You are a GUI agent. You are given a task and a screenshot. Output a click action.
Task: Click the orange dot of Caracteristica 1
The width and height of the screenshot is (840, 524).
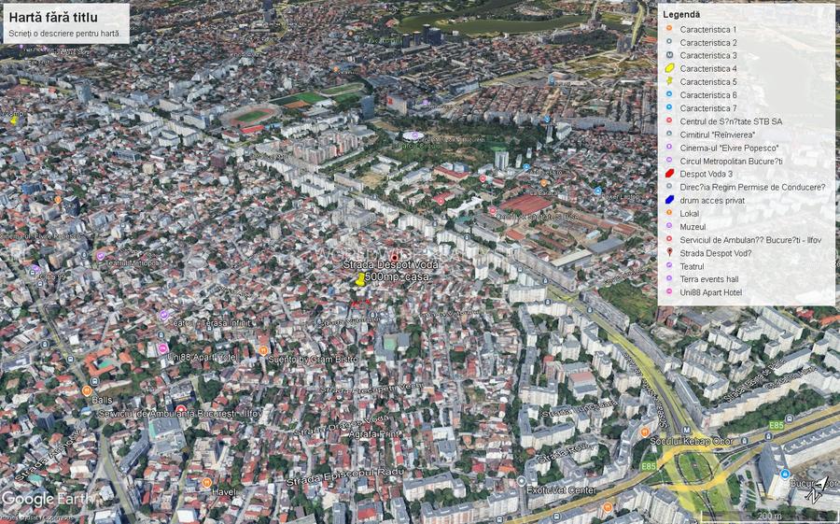click(669, 29)
